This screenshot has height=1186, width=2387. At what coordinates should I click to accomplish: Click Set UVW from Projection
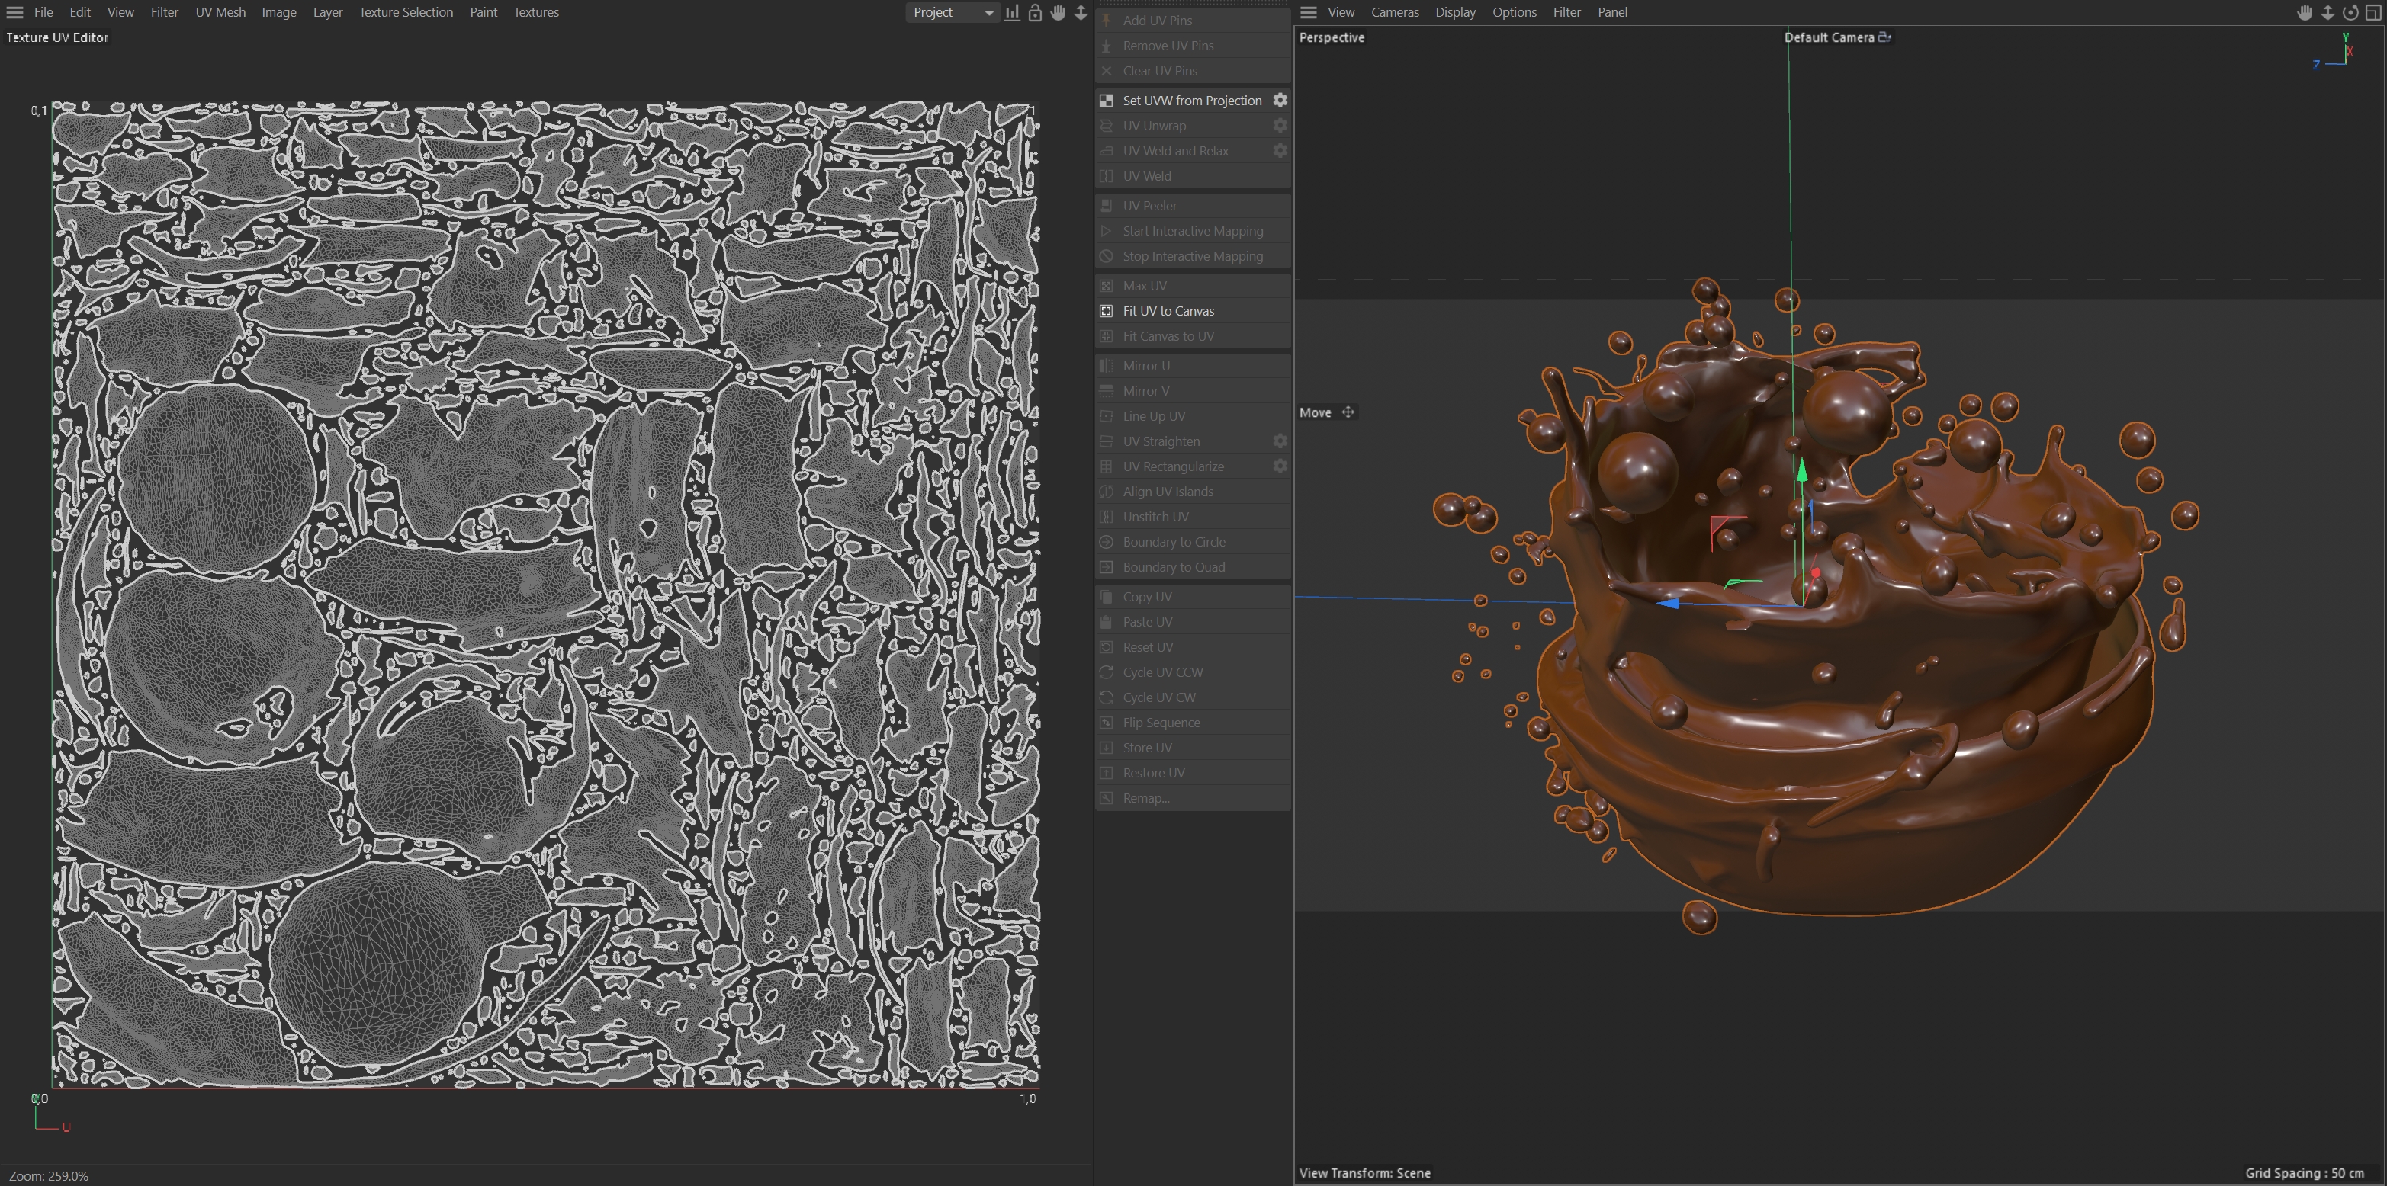click(x=1192, y=100)
